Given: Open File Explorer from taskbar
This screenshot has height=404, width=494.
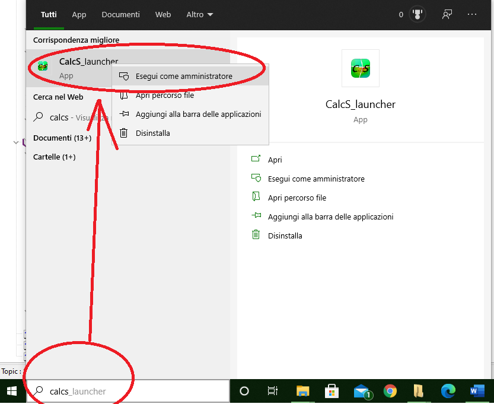Looking at the screenshot, I should (303, 391).
